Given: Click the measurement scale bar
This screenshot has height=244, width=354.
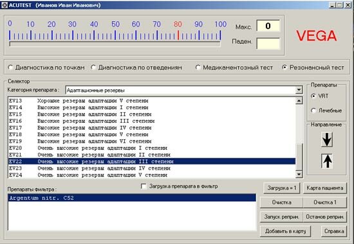Looking at the screenshot, I should pyautogui.click(x=115, y=44).
